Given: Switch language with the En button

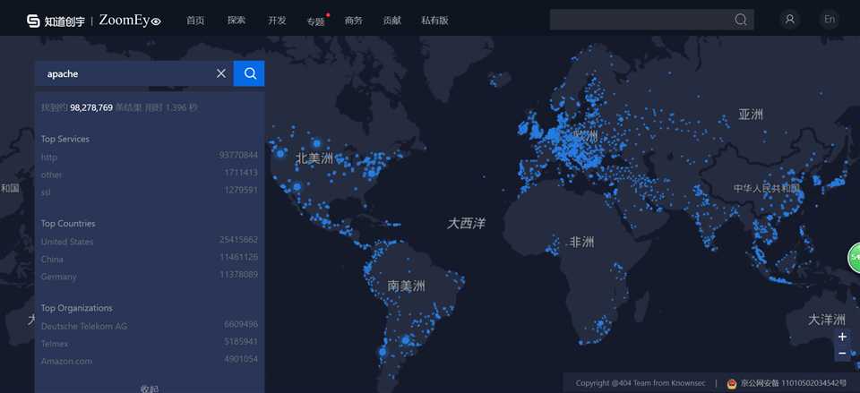Looking at the screenshot, I should click(x=830, y=19).
